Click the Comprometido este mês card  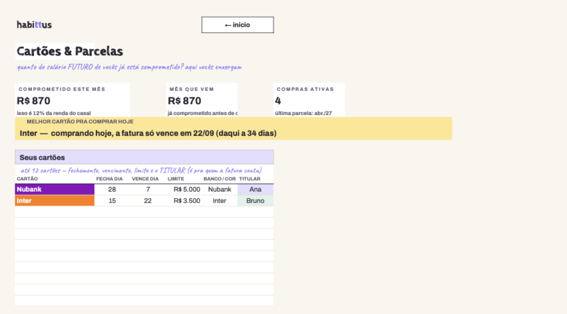73,100
